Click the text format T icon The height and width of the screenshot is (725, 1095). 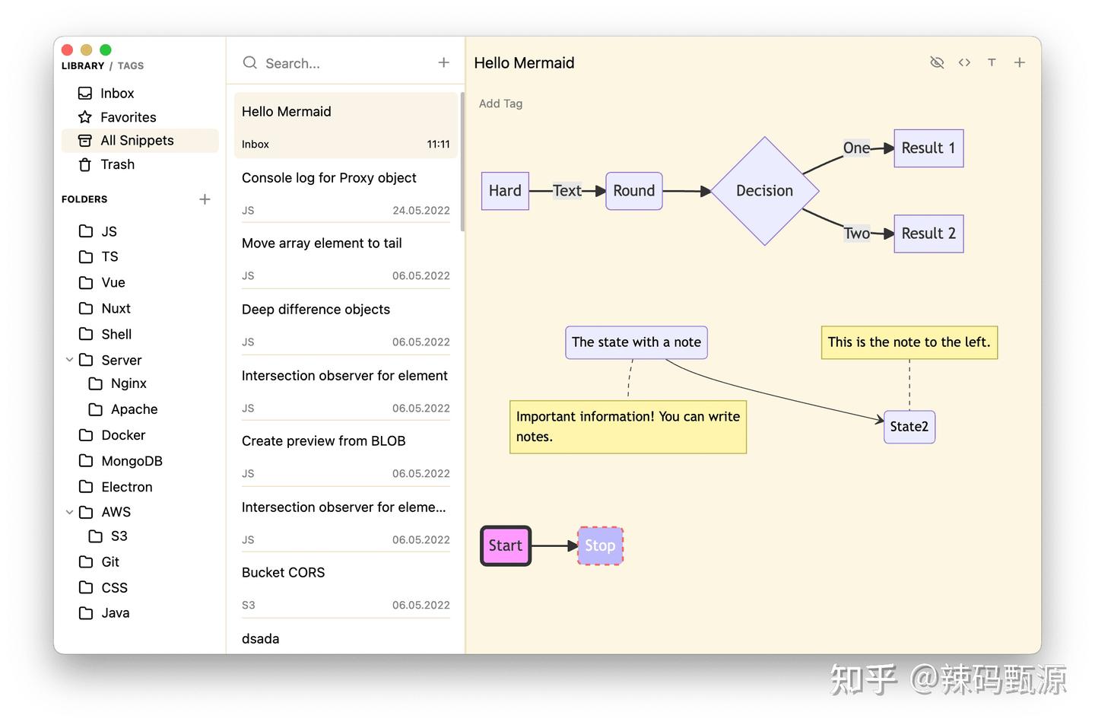992,62
